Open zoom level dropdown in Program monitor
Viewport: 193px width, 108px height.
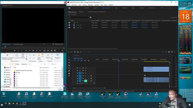[x=20, y=44]
